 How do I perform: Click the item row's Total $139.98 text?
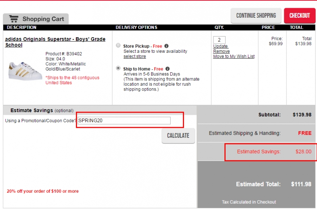tap(303, 41)
